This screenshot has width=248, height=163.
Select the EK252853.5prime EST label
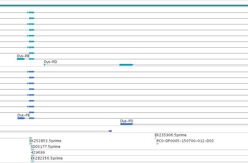click(45, 141)
